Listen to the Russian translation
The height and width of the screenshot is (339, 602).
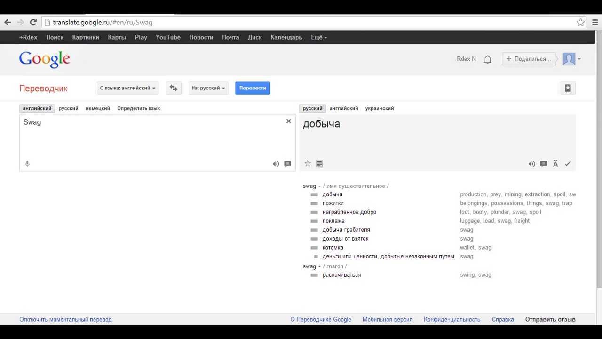(x=531, y=164)
